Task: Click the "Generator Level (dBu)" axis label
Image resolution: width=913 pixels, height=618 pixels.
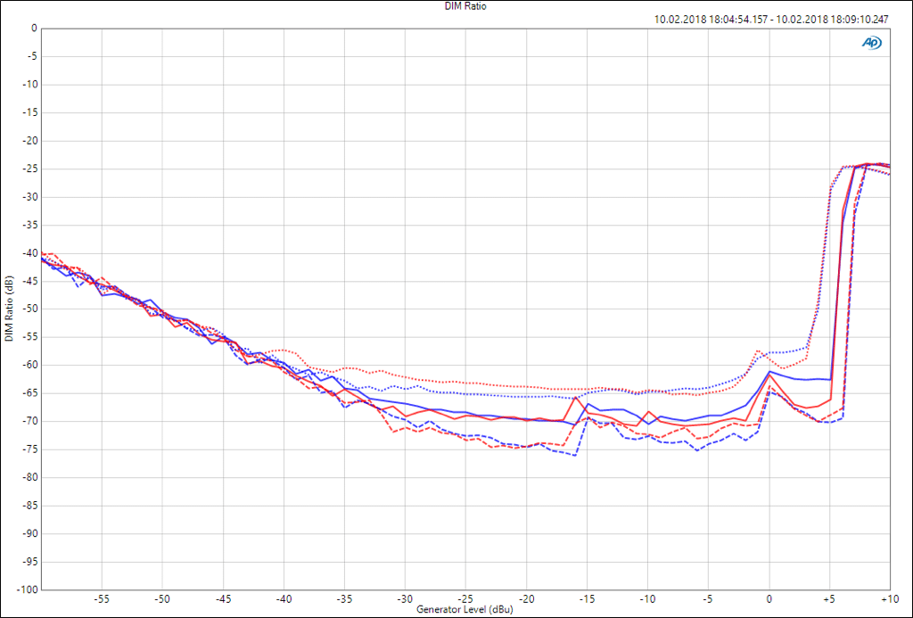Action: (465, 610)
